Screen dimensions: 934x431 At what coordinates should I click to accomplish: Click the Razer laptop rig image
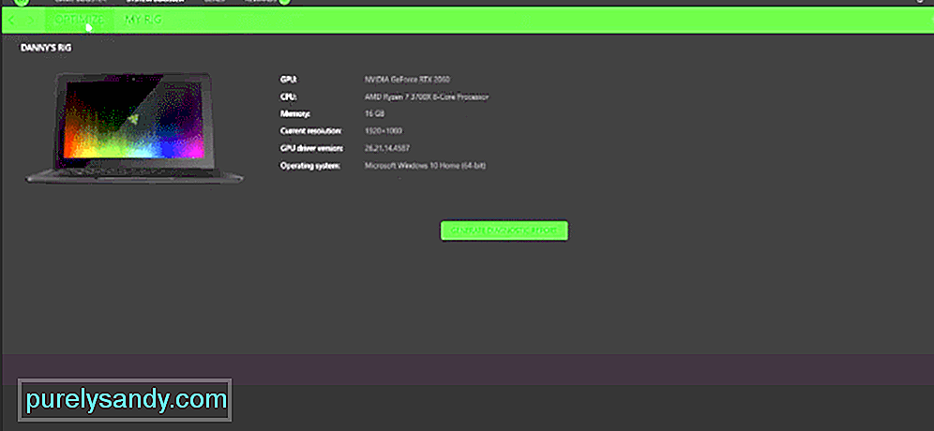pos(134,127)
